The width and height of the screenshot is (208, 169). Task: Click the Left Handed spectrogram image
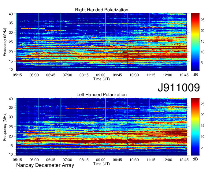point(102,127)
